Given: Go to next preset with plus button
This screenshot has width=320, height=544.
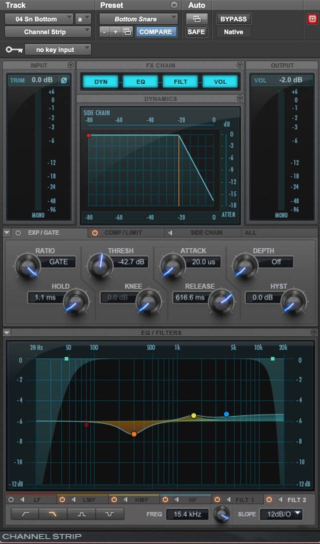Looking at the screenshot, I should (115, 32).
